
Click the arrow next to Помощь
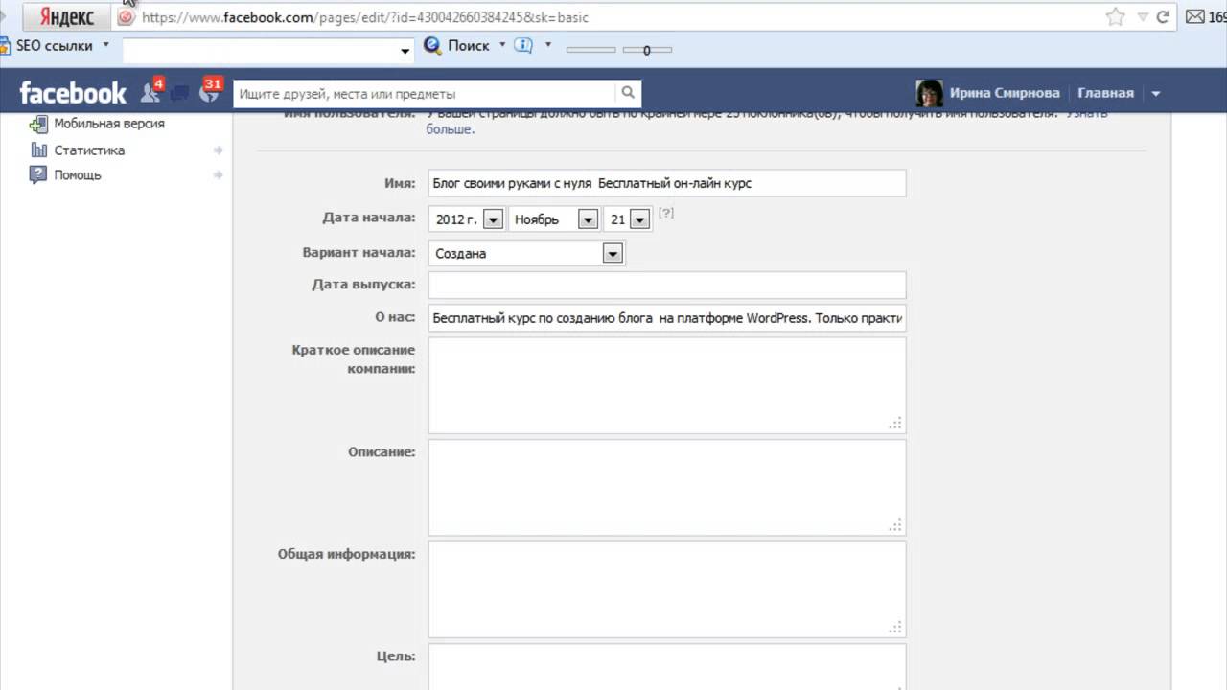pos(219,175)
